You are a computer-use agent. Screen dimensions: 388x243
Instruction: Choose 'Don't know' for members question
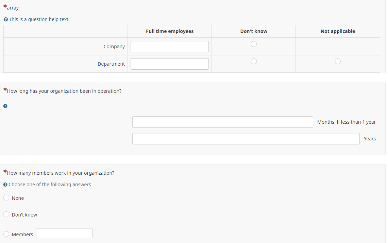pos(6,214)
